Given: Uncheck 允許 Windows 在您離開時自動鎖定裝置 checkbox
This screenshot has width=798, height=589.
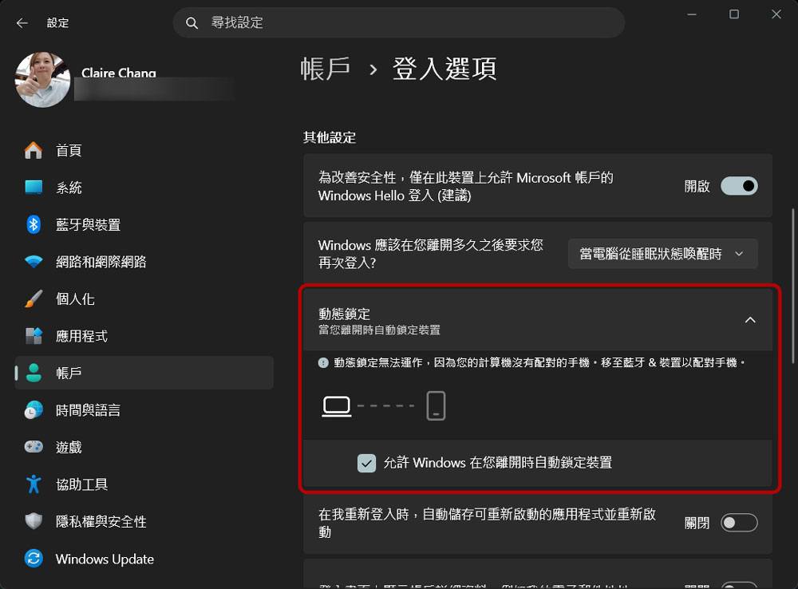Looking at the screenshot, I should (x=366, y=463).
